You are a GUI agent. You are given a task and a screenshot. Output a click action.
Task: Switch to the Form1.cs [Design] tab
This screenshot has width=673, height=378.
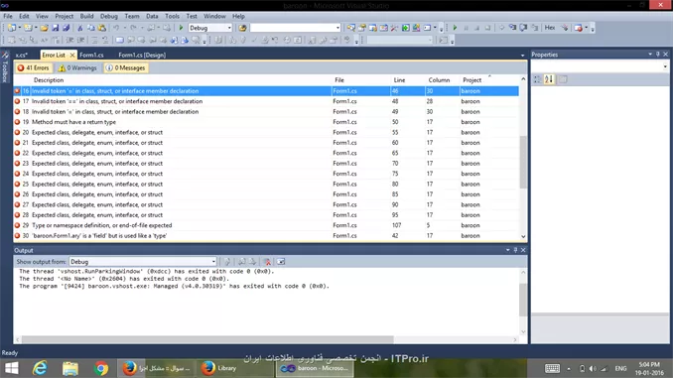pos(142,55)
